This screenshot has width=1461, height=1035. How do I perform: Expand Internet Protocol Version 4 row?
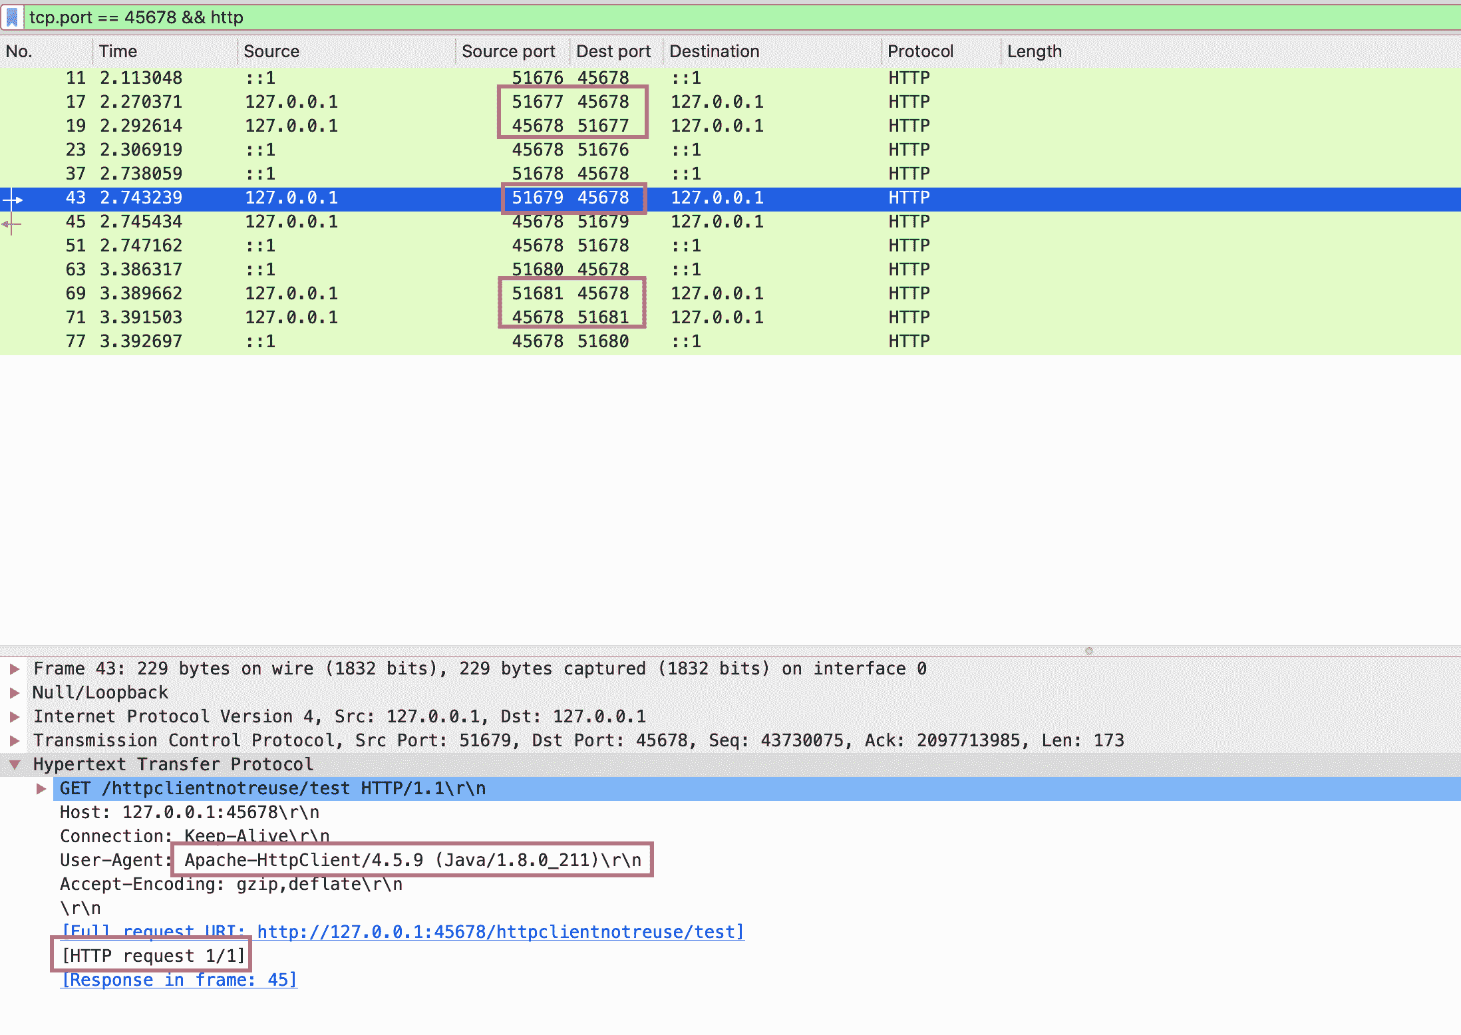click(15, 716)
